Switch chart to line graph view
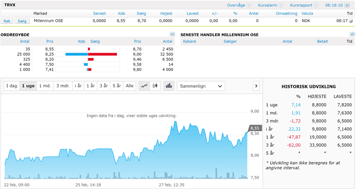Screen dimensions: 356x189 pos(144,86)
